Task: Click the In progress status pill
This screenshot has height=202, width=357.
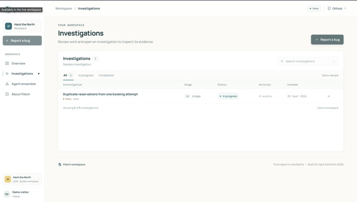Action: point(229,96)
